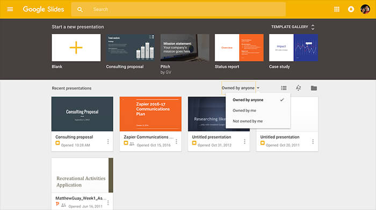Click the MatthewGuay_Week1_As file title
Image resolution: width=376 pixels, height=210 pixels.
coord(81,198)
